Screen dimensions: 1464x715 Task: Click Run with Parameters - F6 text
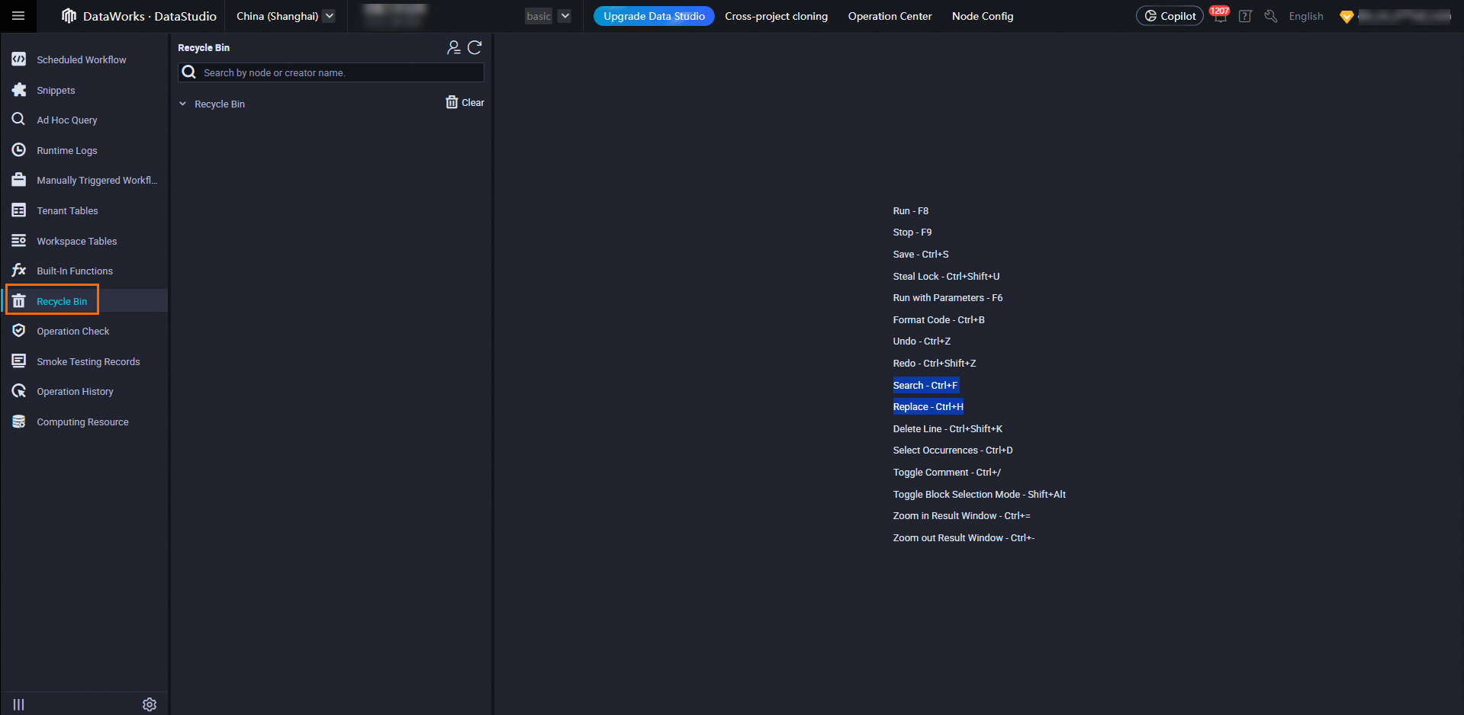click(948, 297)
